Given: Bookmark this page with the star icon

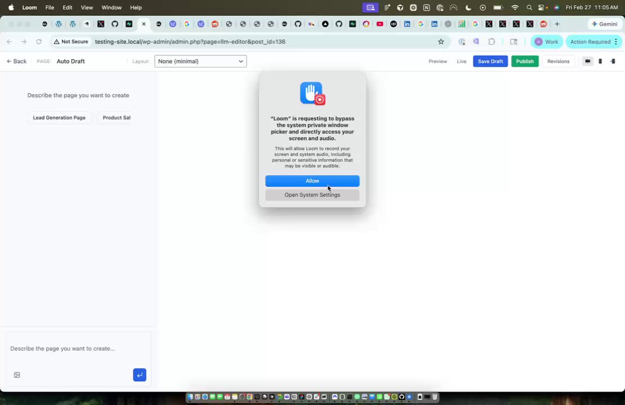Looking at the screenshot, I should point(441,42).
